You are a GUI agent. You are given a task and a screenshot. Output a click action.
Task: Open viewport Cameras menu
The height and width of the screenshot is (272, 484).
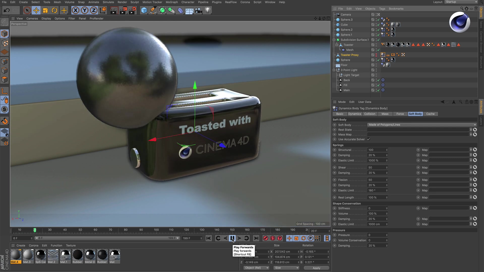pos(32,18)
